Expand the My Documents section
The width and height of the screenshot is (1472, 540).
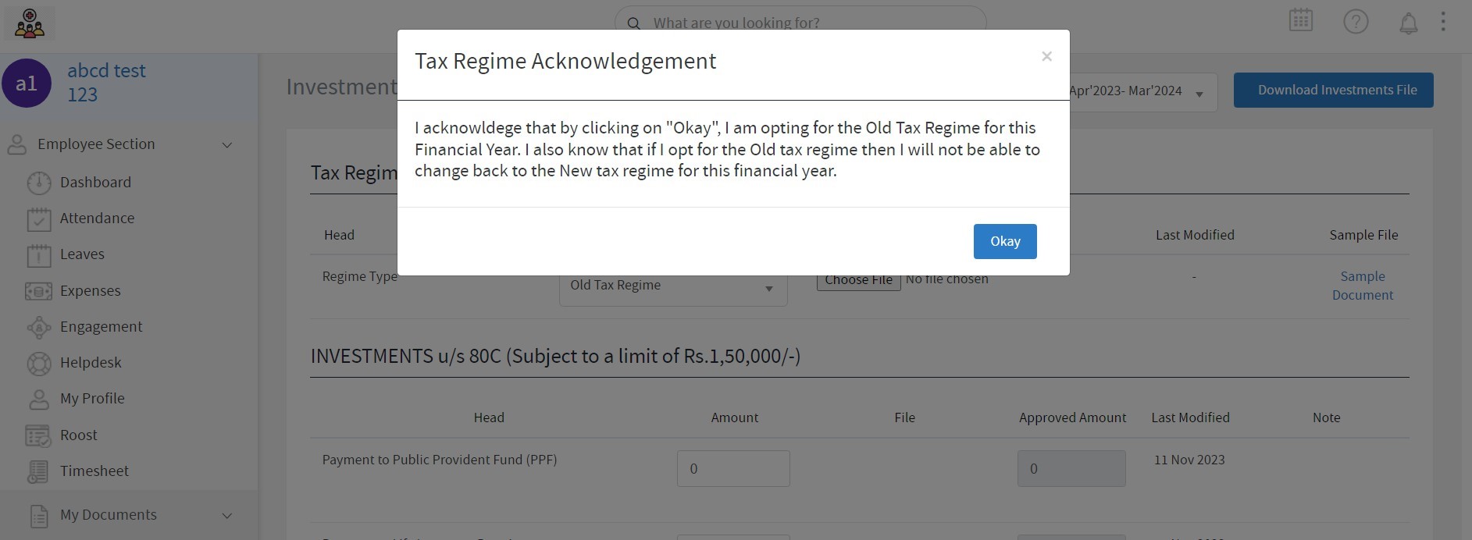[227, 515]
